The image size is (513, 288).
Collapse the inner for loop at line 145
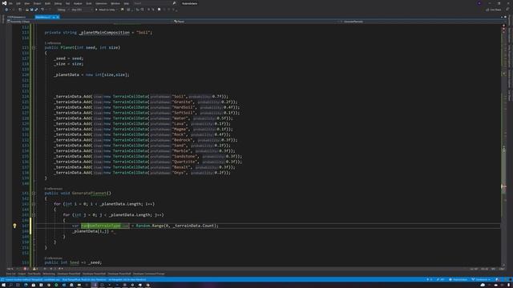(34, 215)
